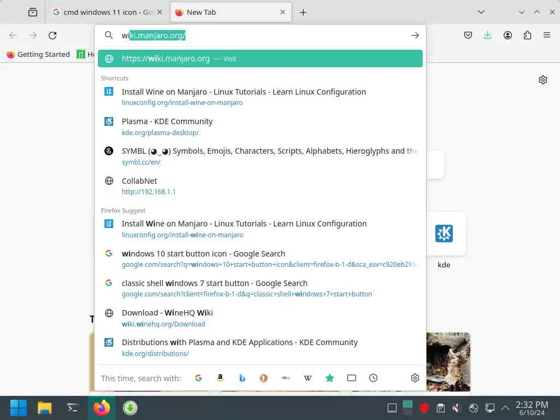The height and width of the screenshot is (420, 560).
Task: Select Firefox Suggest Install Wine on Manjaro result
Action: pyautogui.click(x=260, y=229)
